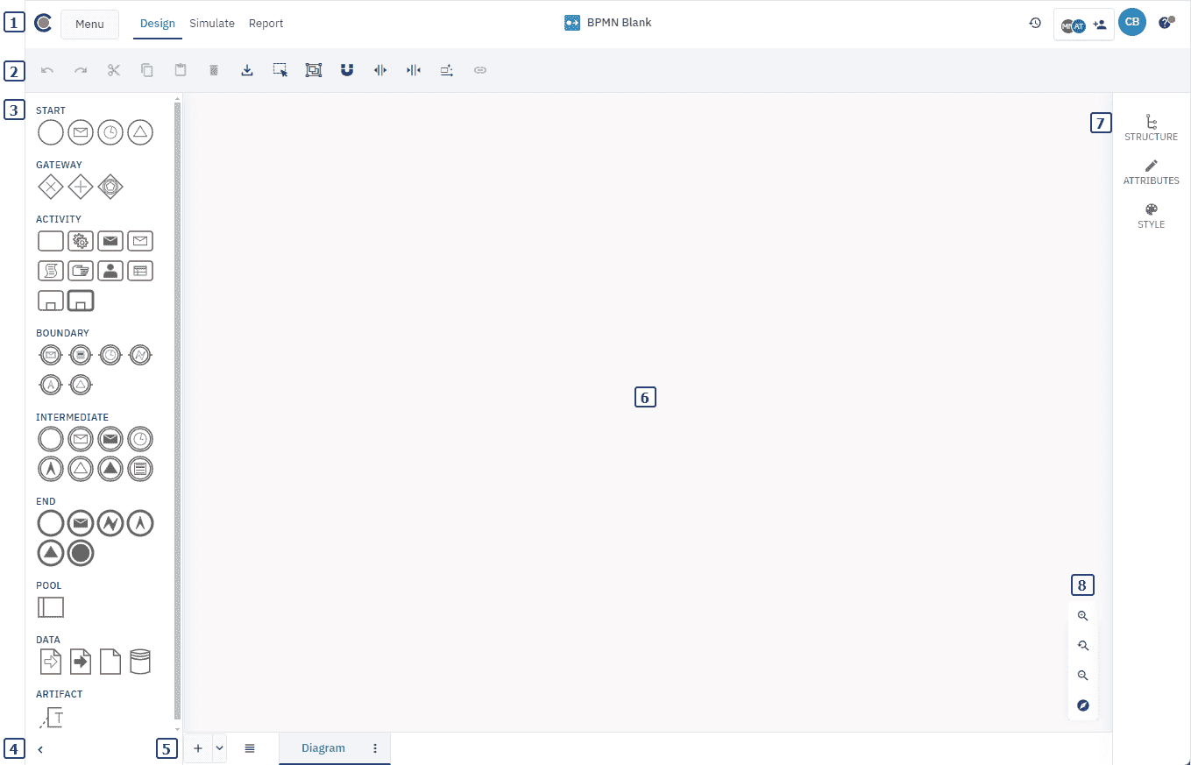1191x765 pixels.
Task: Select the exclusive gateway (X diamond)
Action: pos(51,187)
